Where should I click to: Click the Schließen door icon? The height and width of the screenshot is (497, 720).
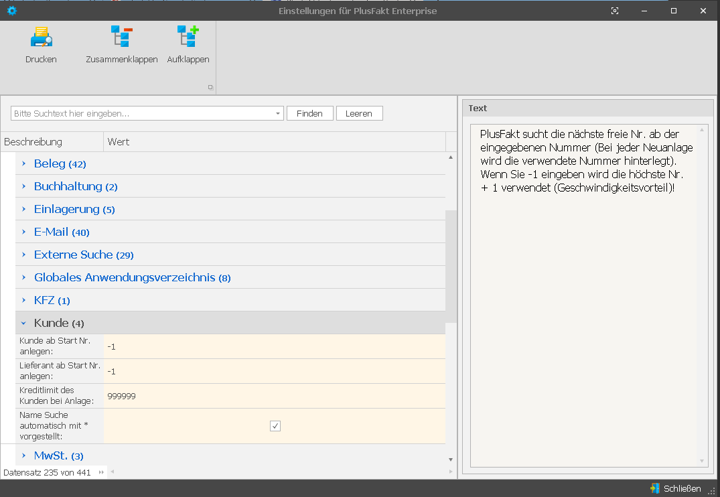click(x=655, y=488)
